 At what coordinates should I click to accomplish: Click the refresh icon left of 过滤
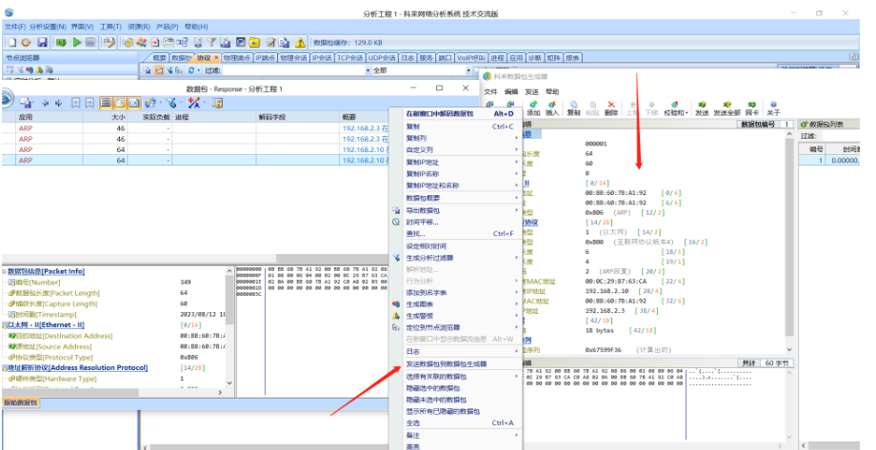coord(191,70)
